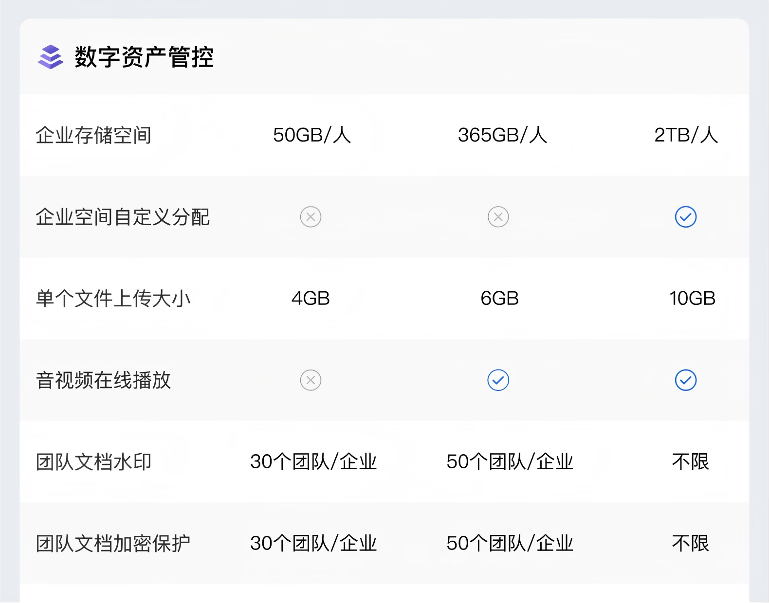Click first-column cross icon for 企业空间自定义分配
Screen dimensions: 769x603
[x=311, y=217]
